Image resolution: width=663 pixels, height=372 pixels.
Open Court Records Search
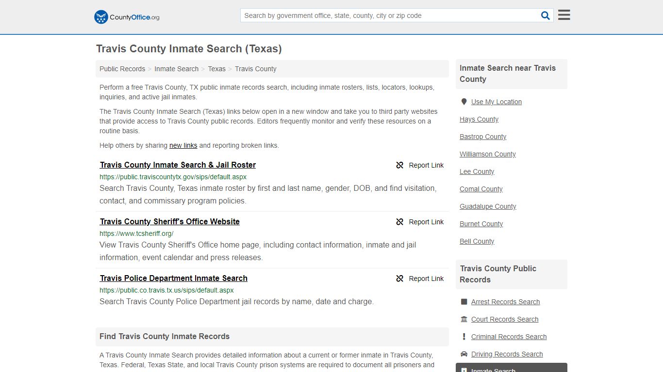pos(505,319)
